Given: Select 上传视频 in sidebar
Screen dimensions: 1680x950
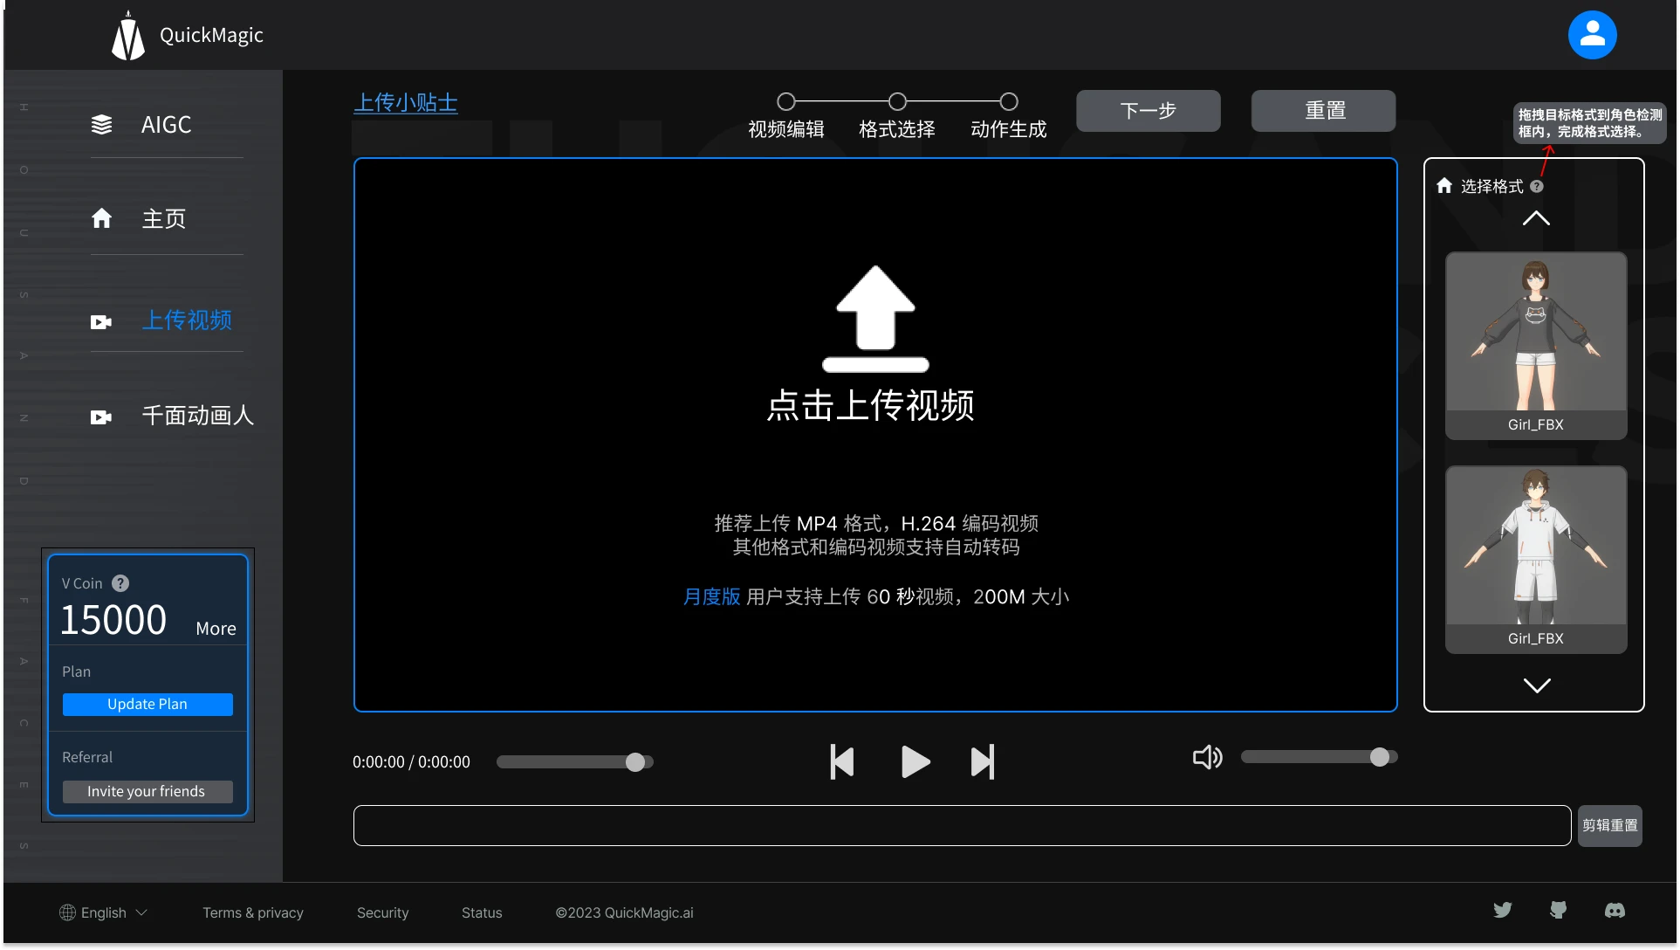Looking at the screenshot, I should pyautogui.click(x=187, y=320).
